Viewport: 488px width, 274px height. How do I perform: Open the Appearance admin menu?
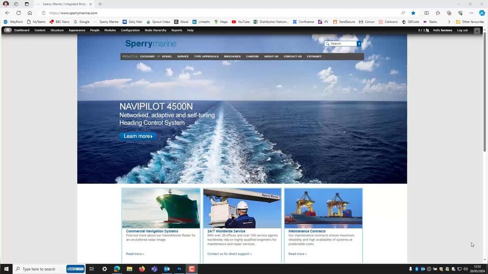[x=77, y=30]
